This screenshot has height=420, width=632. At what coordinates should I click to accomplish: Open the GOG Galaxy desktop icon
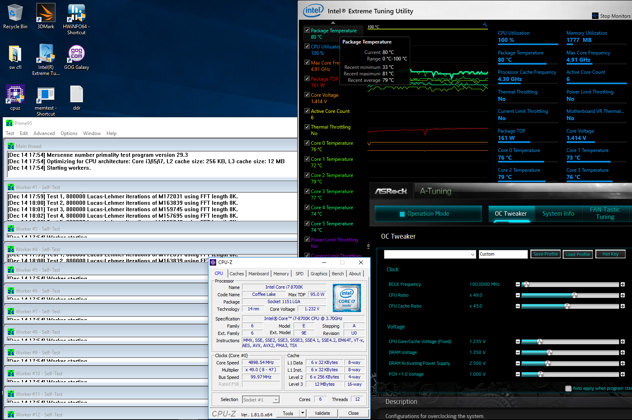click(76, 57)
